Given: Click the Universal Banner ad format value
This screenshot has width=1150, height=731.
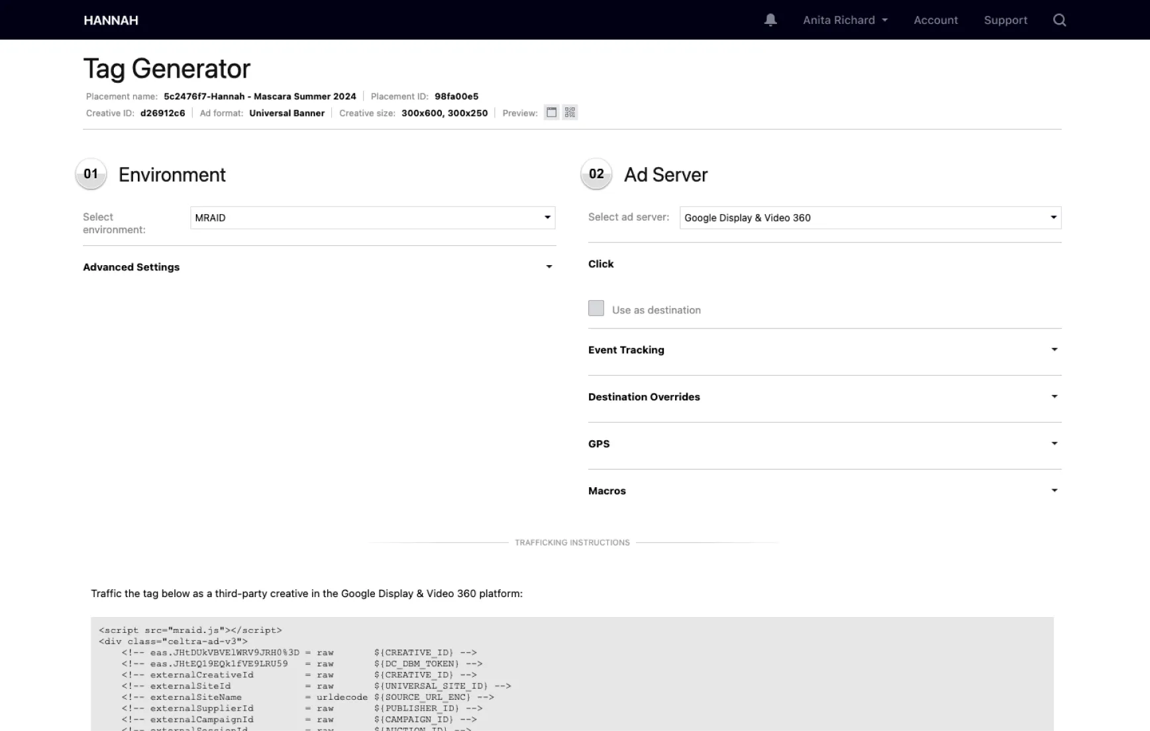Looking at the screenshot, I should click(287, 113).
